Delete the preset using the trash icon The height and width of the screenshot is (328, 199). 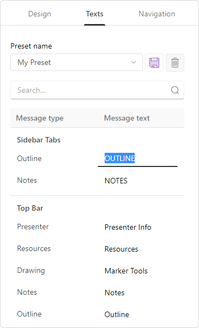(175, 63)
